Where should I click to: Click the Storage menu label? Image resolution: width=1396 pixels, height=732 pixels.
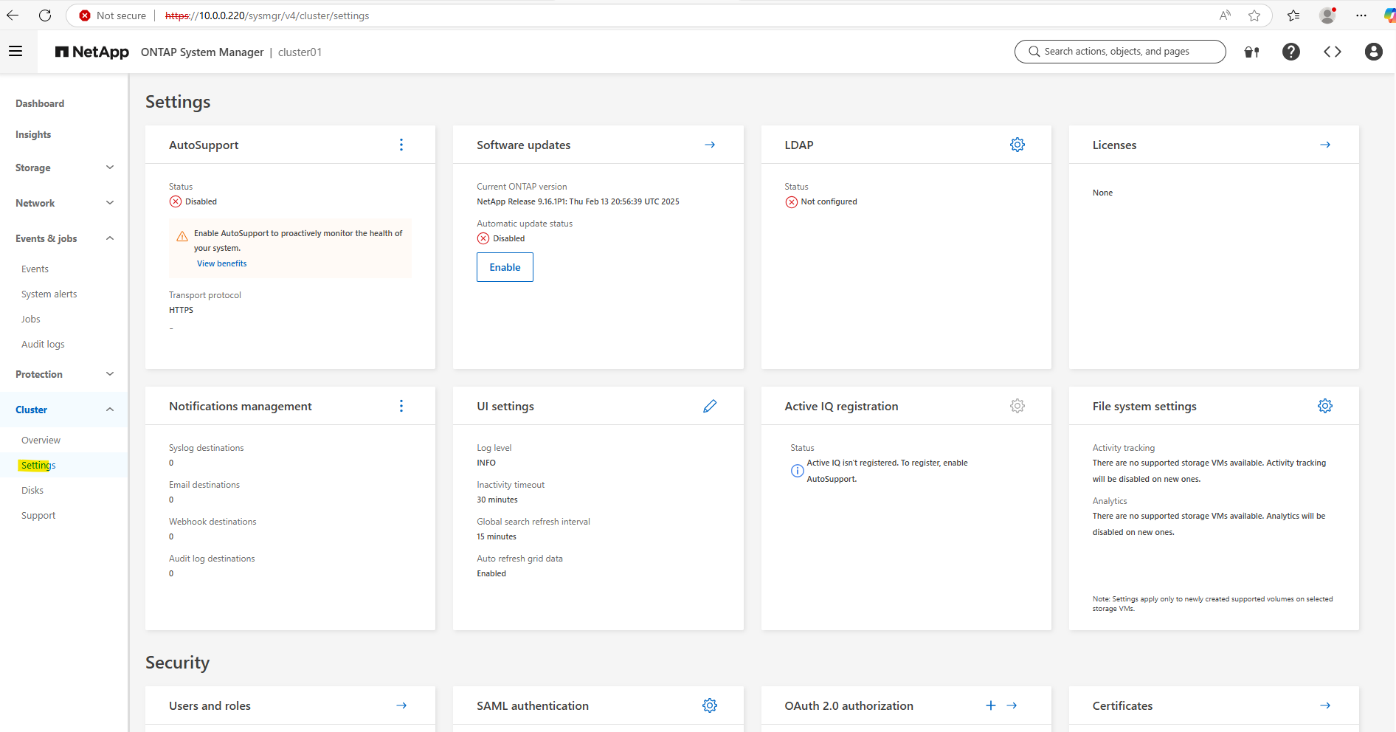33,168
